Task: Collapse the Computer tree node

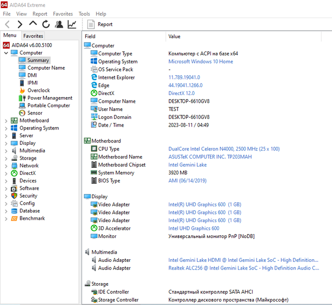Action: click(6, 53)
